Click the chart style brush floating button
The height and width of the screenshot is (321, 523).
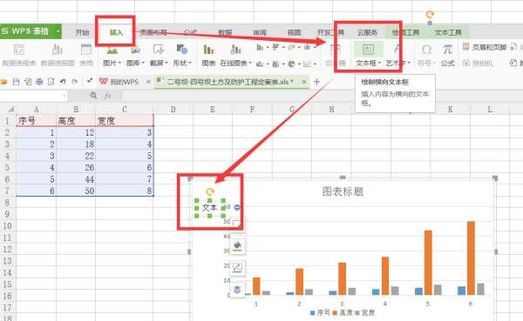(237, 247)
